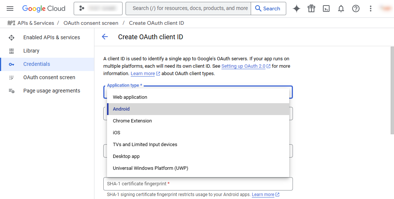Choose Android application type
The image size is (394, 199).
click(198, 109)
